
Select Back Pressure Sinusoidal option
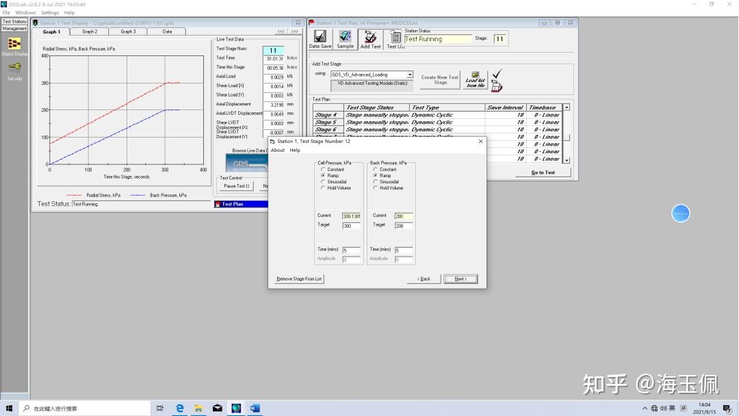coord(376,181)
